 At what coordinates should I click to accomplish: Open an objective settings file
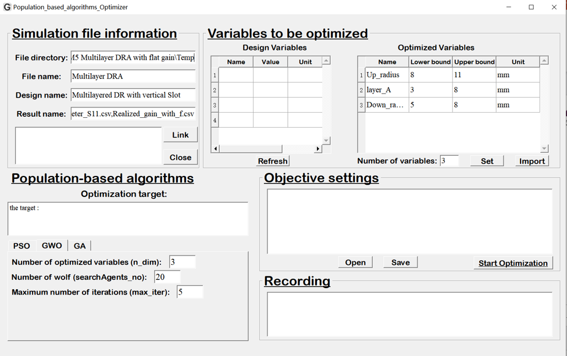[x=355, y=262]
